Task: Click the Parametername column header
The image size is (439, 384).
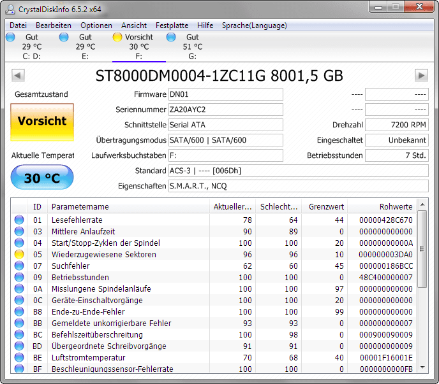Action: [x=128, y=206]
